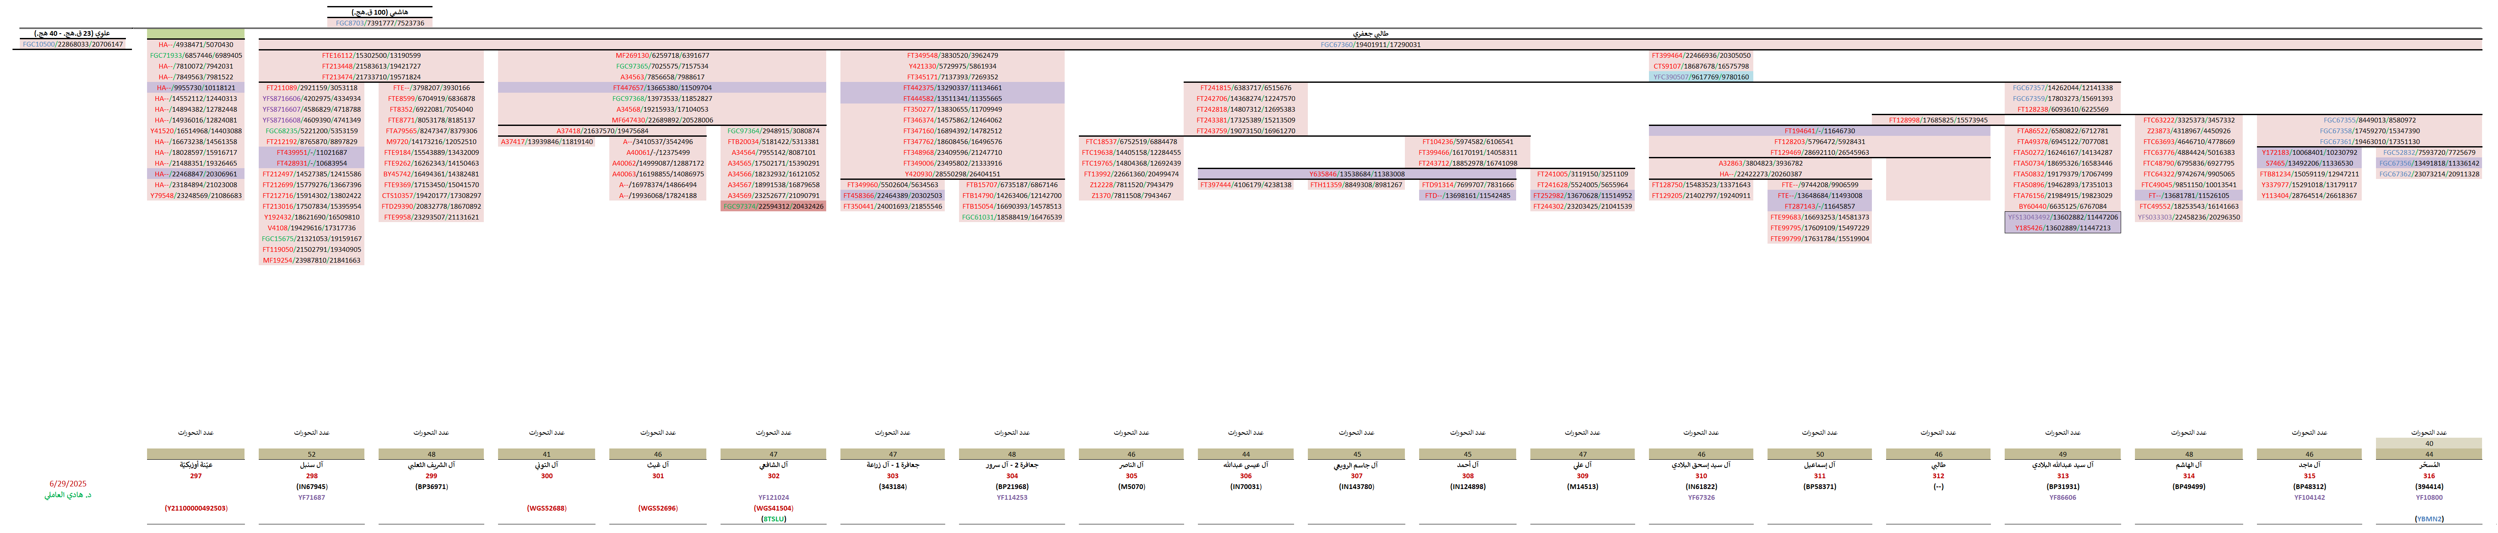Click the YFS8716606/4202975/4334934 entry
Screen dimensions: 2498x533
click(311, 98)
